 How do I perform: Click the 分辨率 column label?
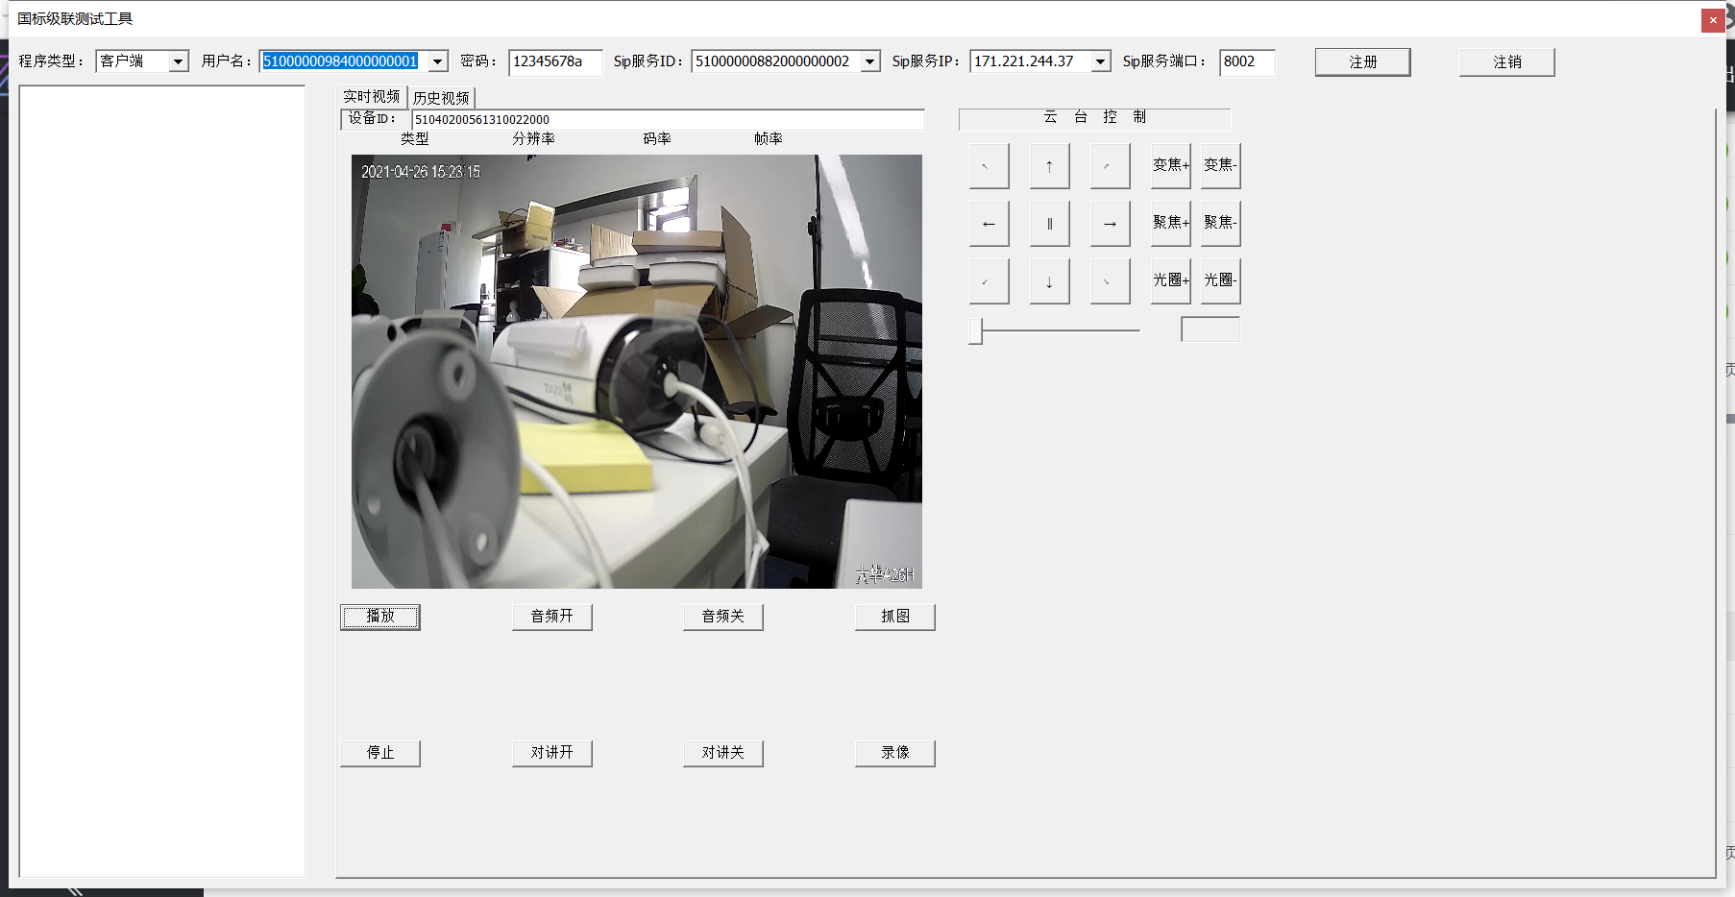point(533,139)
